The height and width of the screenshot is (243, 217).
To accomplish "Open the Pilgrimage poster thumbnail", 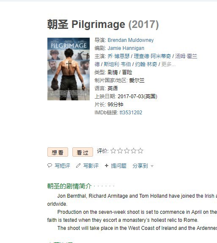I will pos(69,69).
